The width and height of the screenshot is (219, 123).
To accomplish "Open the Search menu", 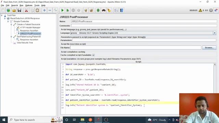I will click(14, 5).
